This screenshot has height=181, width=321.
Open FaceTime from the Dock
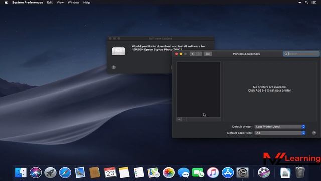pos(198,172)
